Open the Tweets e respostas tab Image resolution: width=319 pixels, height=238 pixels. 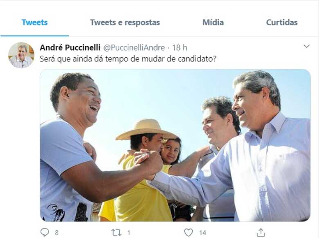tap(125, 22)
